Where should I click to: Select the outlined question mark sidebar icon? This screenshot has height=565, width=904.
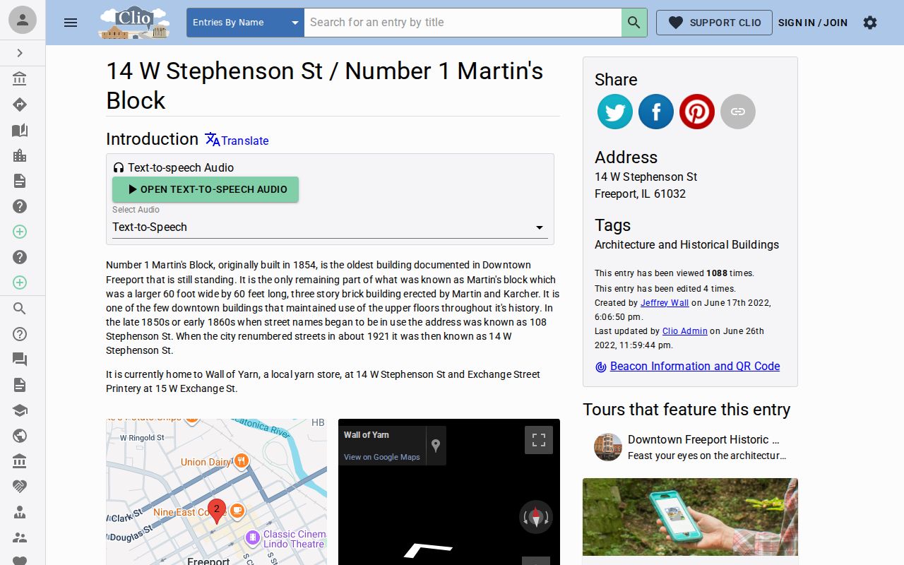(x=20, y=334)
